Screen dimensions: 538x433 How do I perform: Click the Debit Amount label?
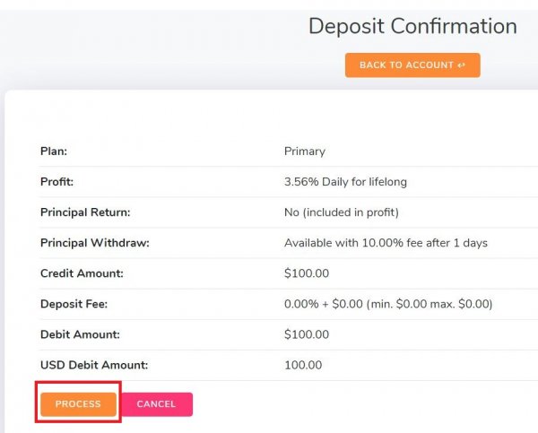pyautogui.click(x=80, y=334)
